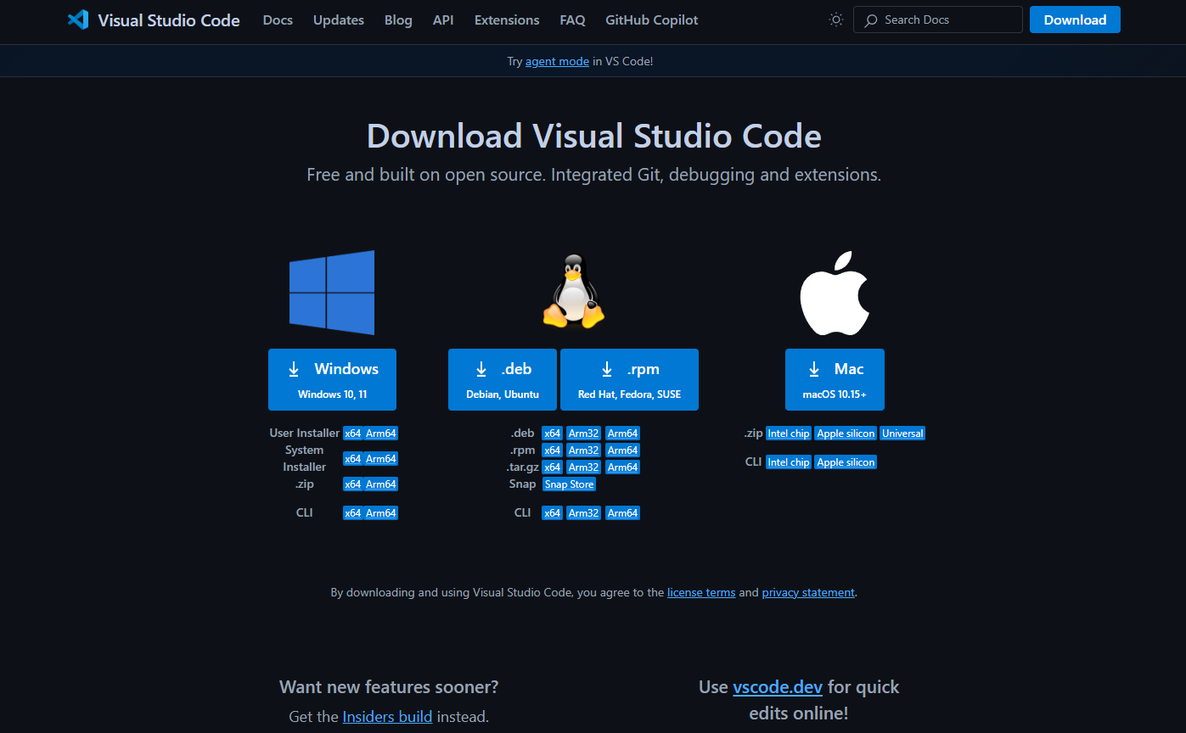Click the download arrow on Windows button
The width and height of the screenshot is (1186, 733).
[x=294, y=369]
